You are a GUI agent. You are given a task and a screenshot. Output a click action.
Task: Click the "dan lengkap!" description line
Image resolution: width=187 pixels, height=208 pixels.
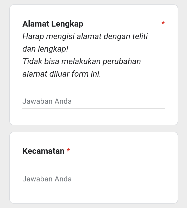[45, 49]
